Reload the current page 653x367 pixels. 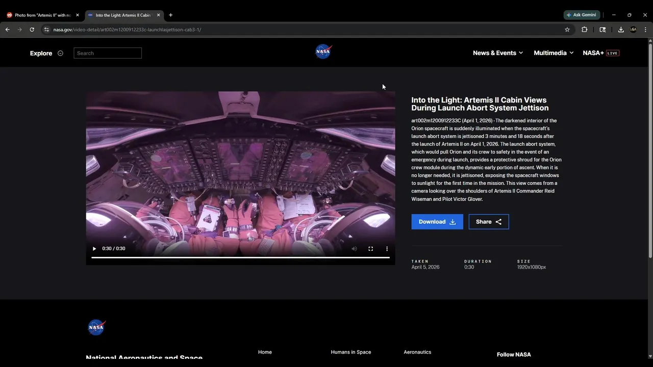[32, 30]
